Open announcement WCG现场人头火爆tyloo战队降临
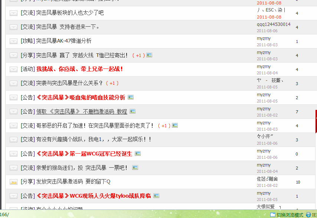The image size is (317, 218). [94, 196]
